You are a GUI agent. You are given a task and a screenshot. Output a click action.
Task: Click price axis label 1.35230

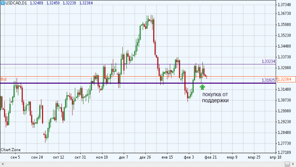pos(285,35)
